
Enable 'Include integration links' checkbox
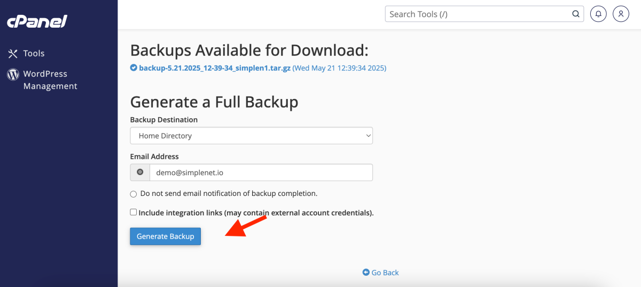(134, 212)
